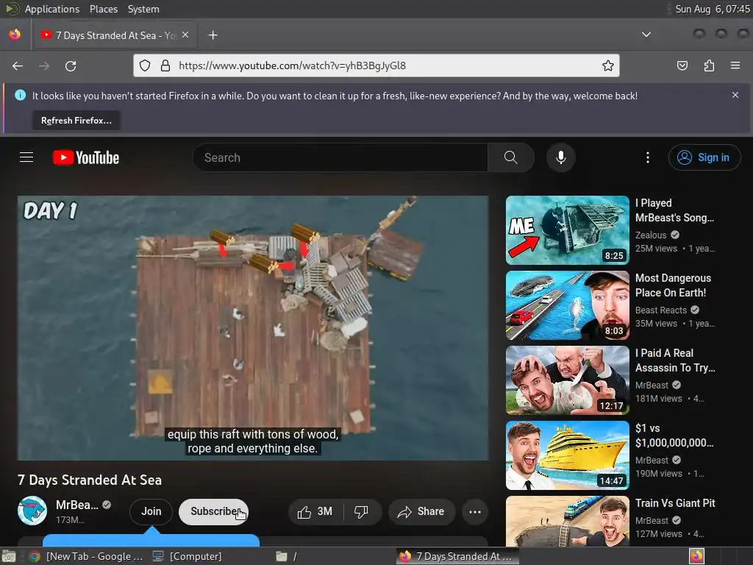Screen dimensions: 753x565
Task: Close the 7 Days Stranded At Sea tab
Action: coord(185,35)
